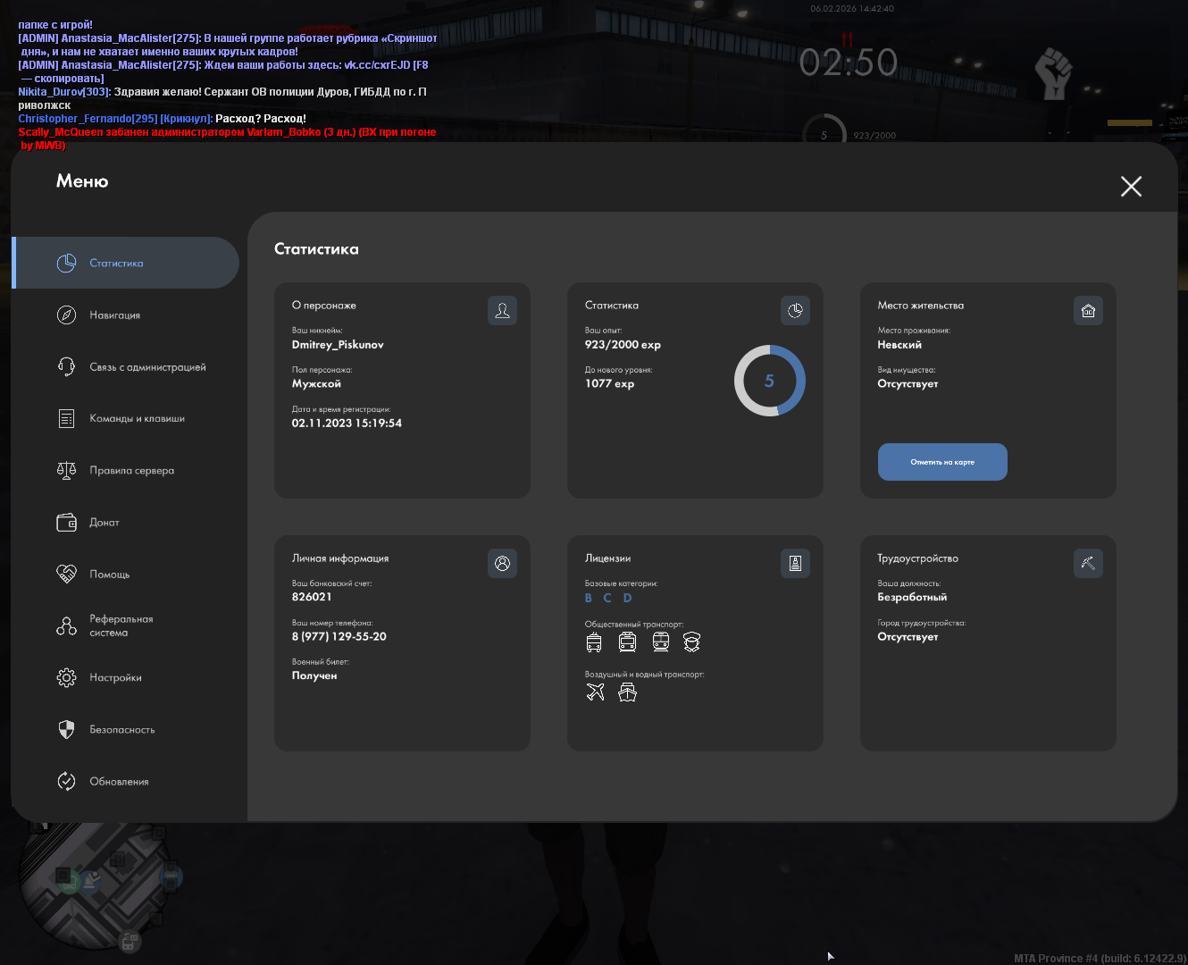Click the user icon in Личная информация card
The image size is (1188, 965).
(x=502, y=564)
